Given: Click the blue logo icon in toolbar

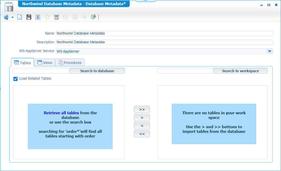Looking at the screenshot, I should coord(6,17).
